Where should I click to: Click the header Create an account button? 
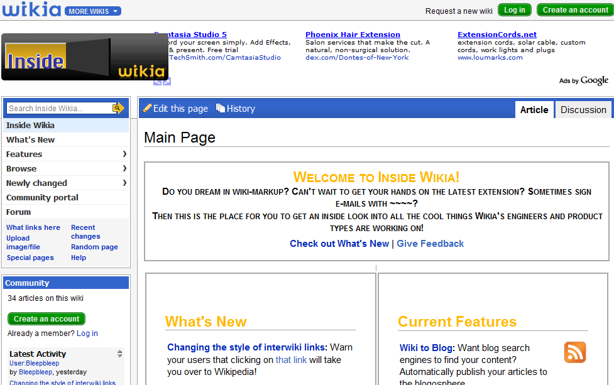[575, 10]
